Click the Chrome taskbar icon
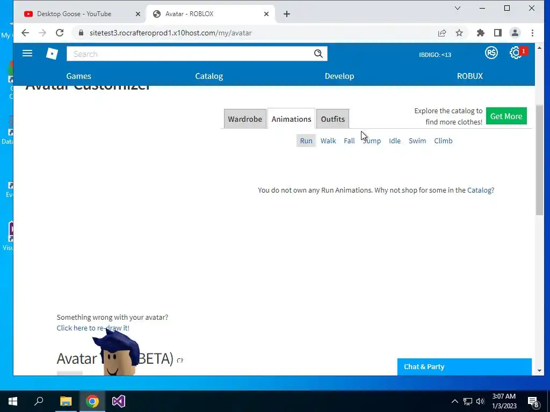Image resolution: width=550 pixels, height=412 pixels. (92, 401)
